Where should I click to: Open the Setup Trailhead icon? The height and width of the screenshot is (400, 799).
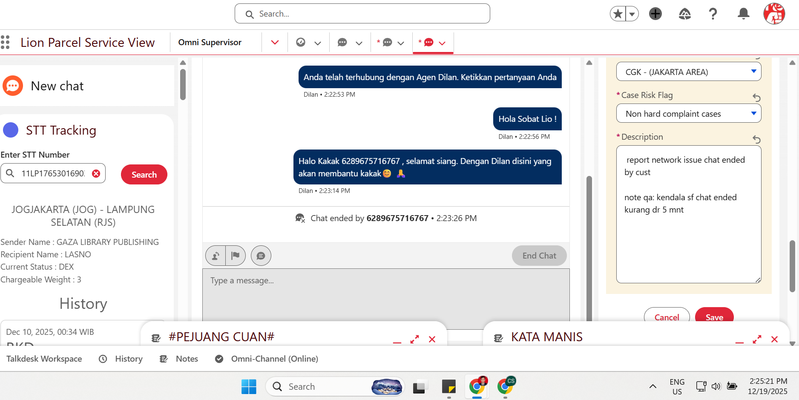point(684,14)
